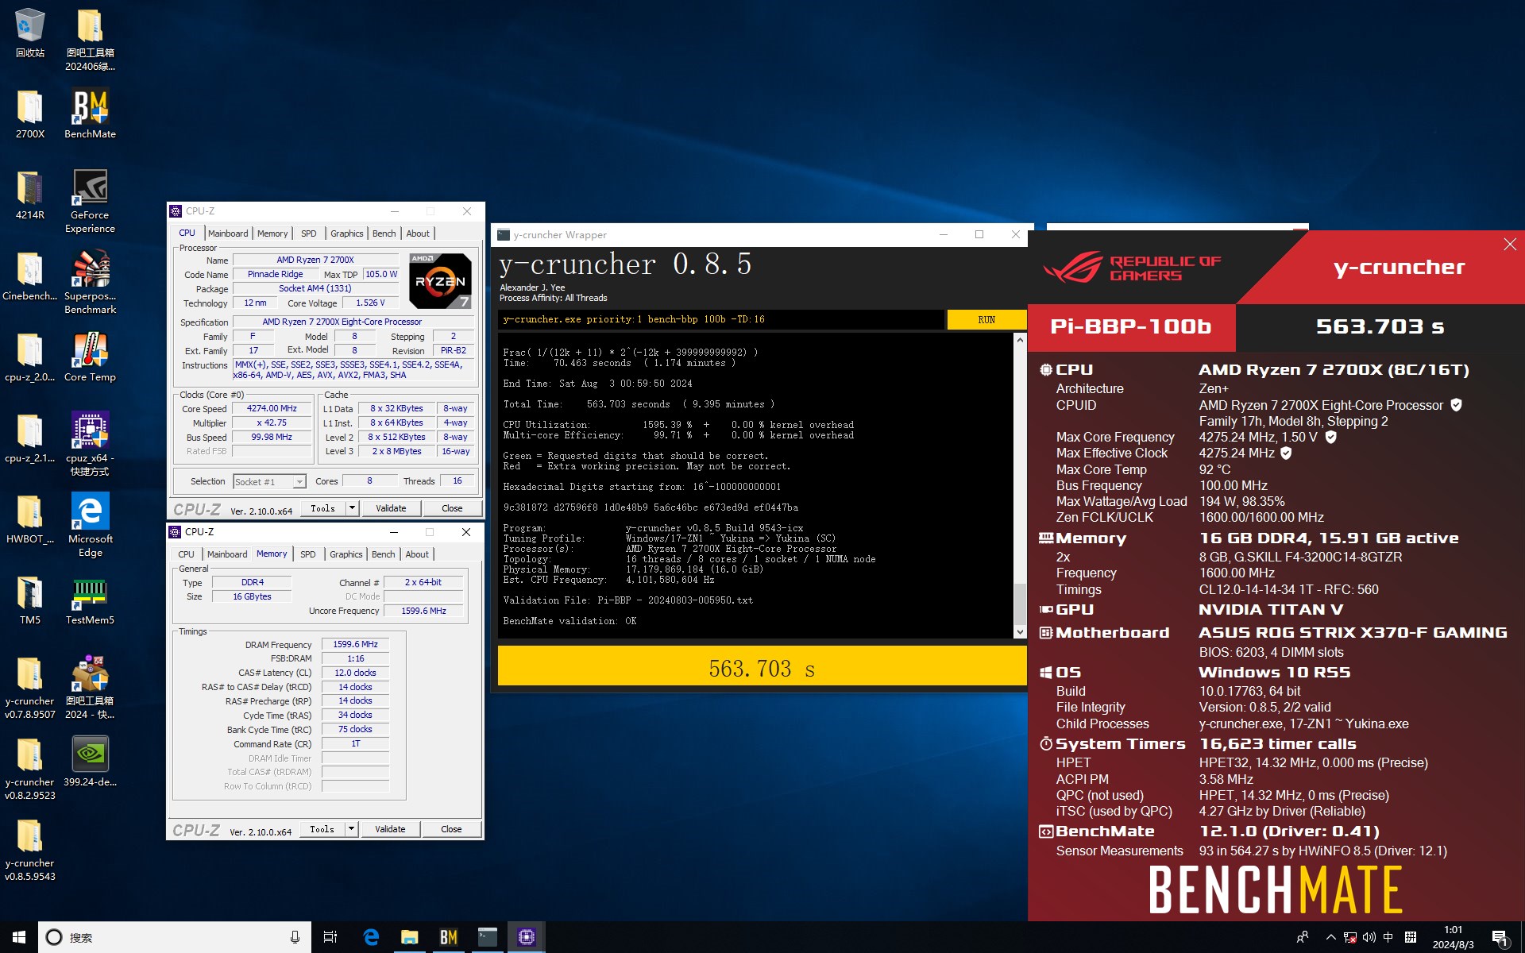This screenshot has height=953, width=1525.
Task: Launch Superposition Benchmark shortcut
Action: pyautogui.click(x=90, y=282)
